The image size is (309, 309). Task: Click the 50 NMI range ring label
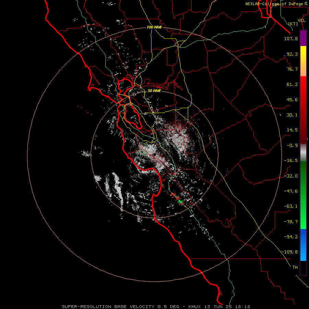pos(154,91)
